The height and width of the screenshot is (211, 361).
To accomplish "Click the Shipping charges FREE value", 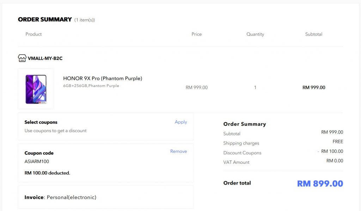I will click(x=338, y=142).
